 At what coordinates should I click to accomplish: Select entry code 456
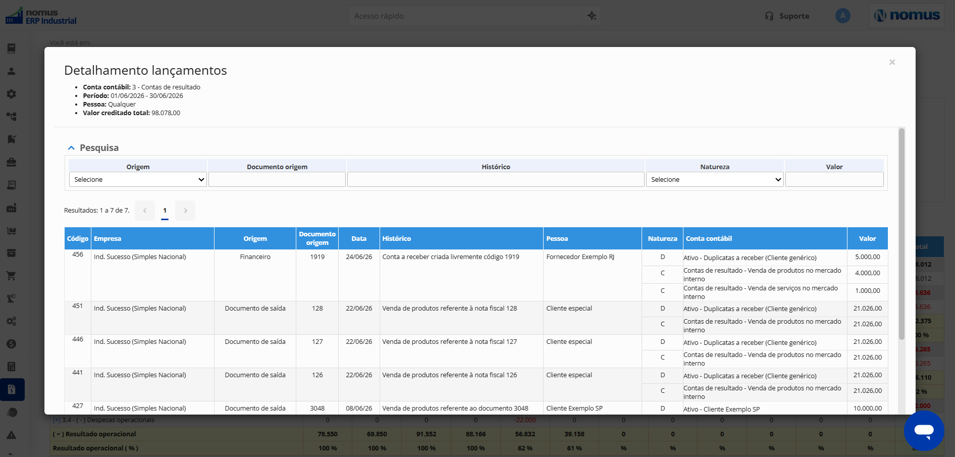[78, 255]
